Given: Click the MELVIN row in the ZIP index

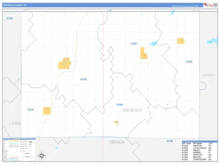Looking at the screenshot, I should pyautogui.click(x=197, y=157).
